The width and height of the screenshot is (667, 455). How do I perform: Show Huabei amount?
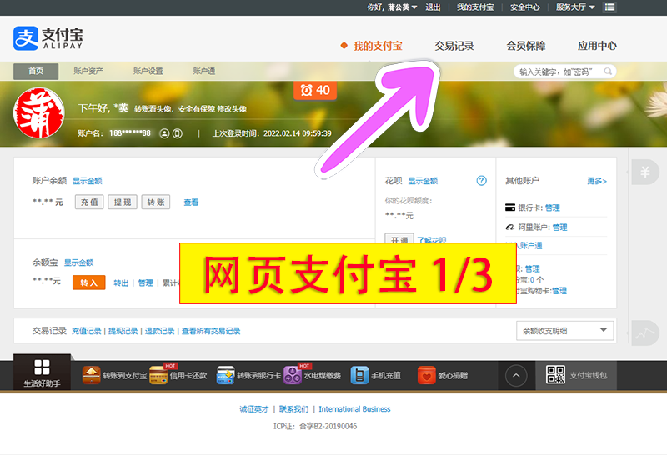pos(423,181)
